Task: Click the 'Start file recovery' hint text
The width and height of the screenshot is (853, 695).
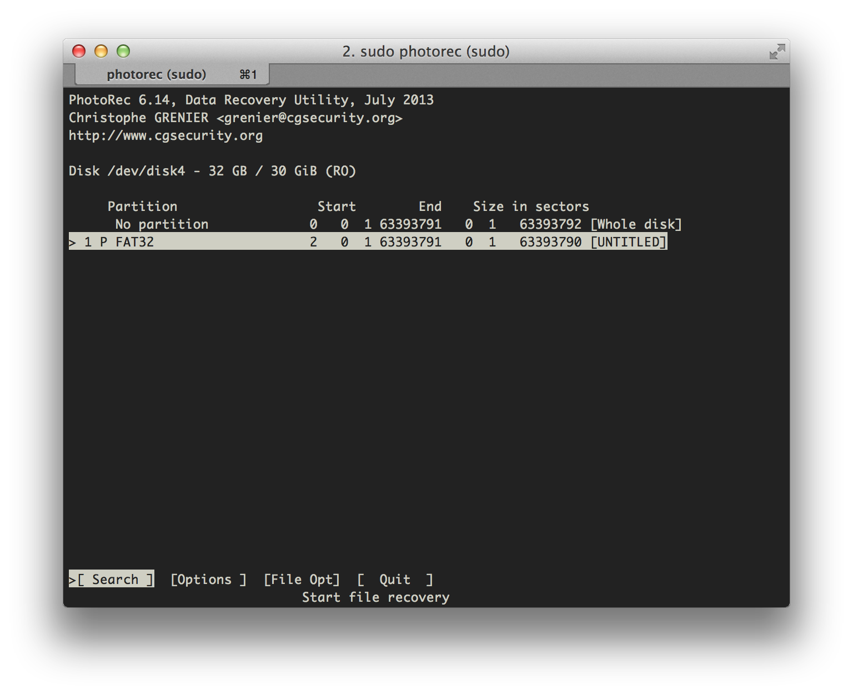Action: (375, 597)
